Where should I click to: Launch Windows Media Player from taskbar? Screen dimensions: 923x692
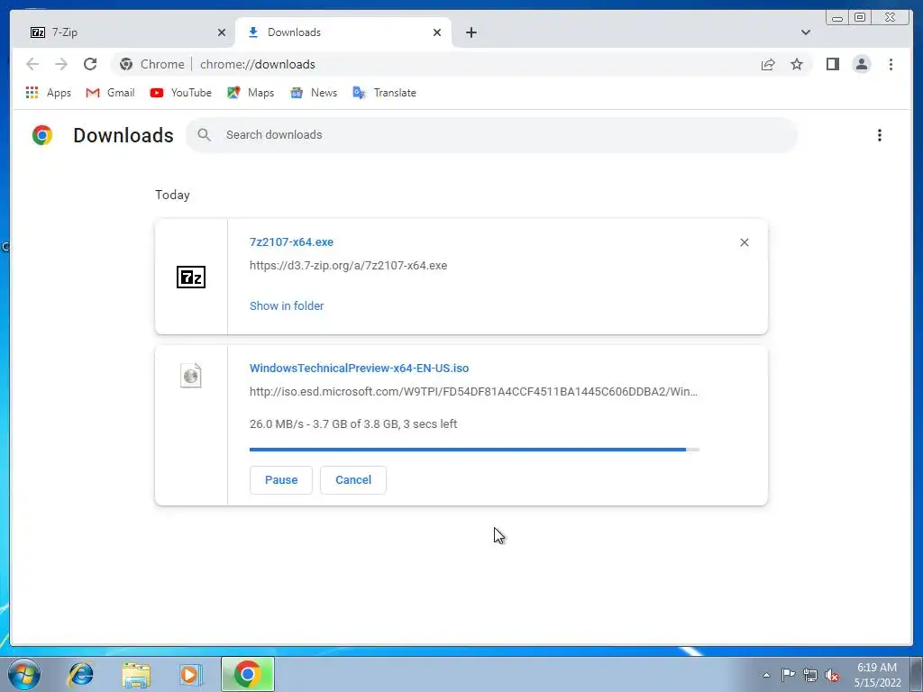[190, 674]
